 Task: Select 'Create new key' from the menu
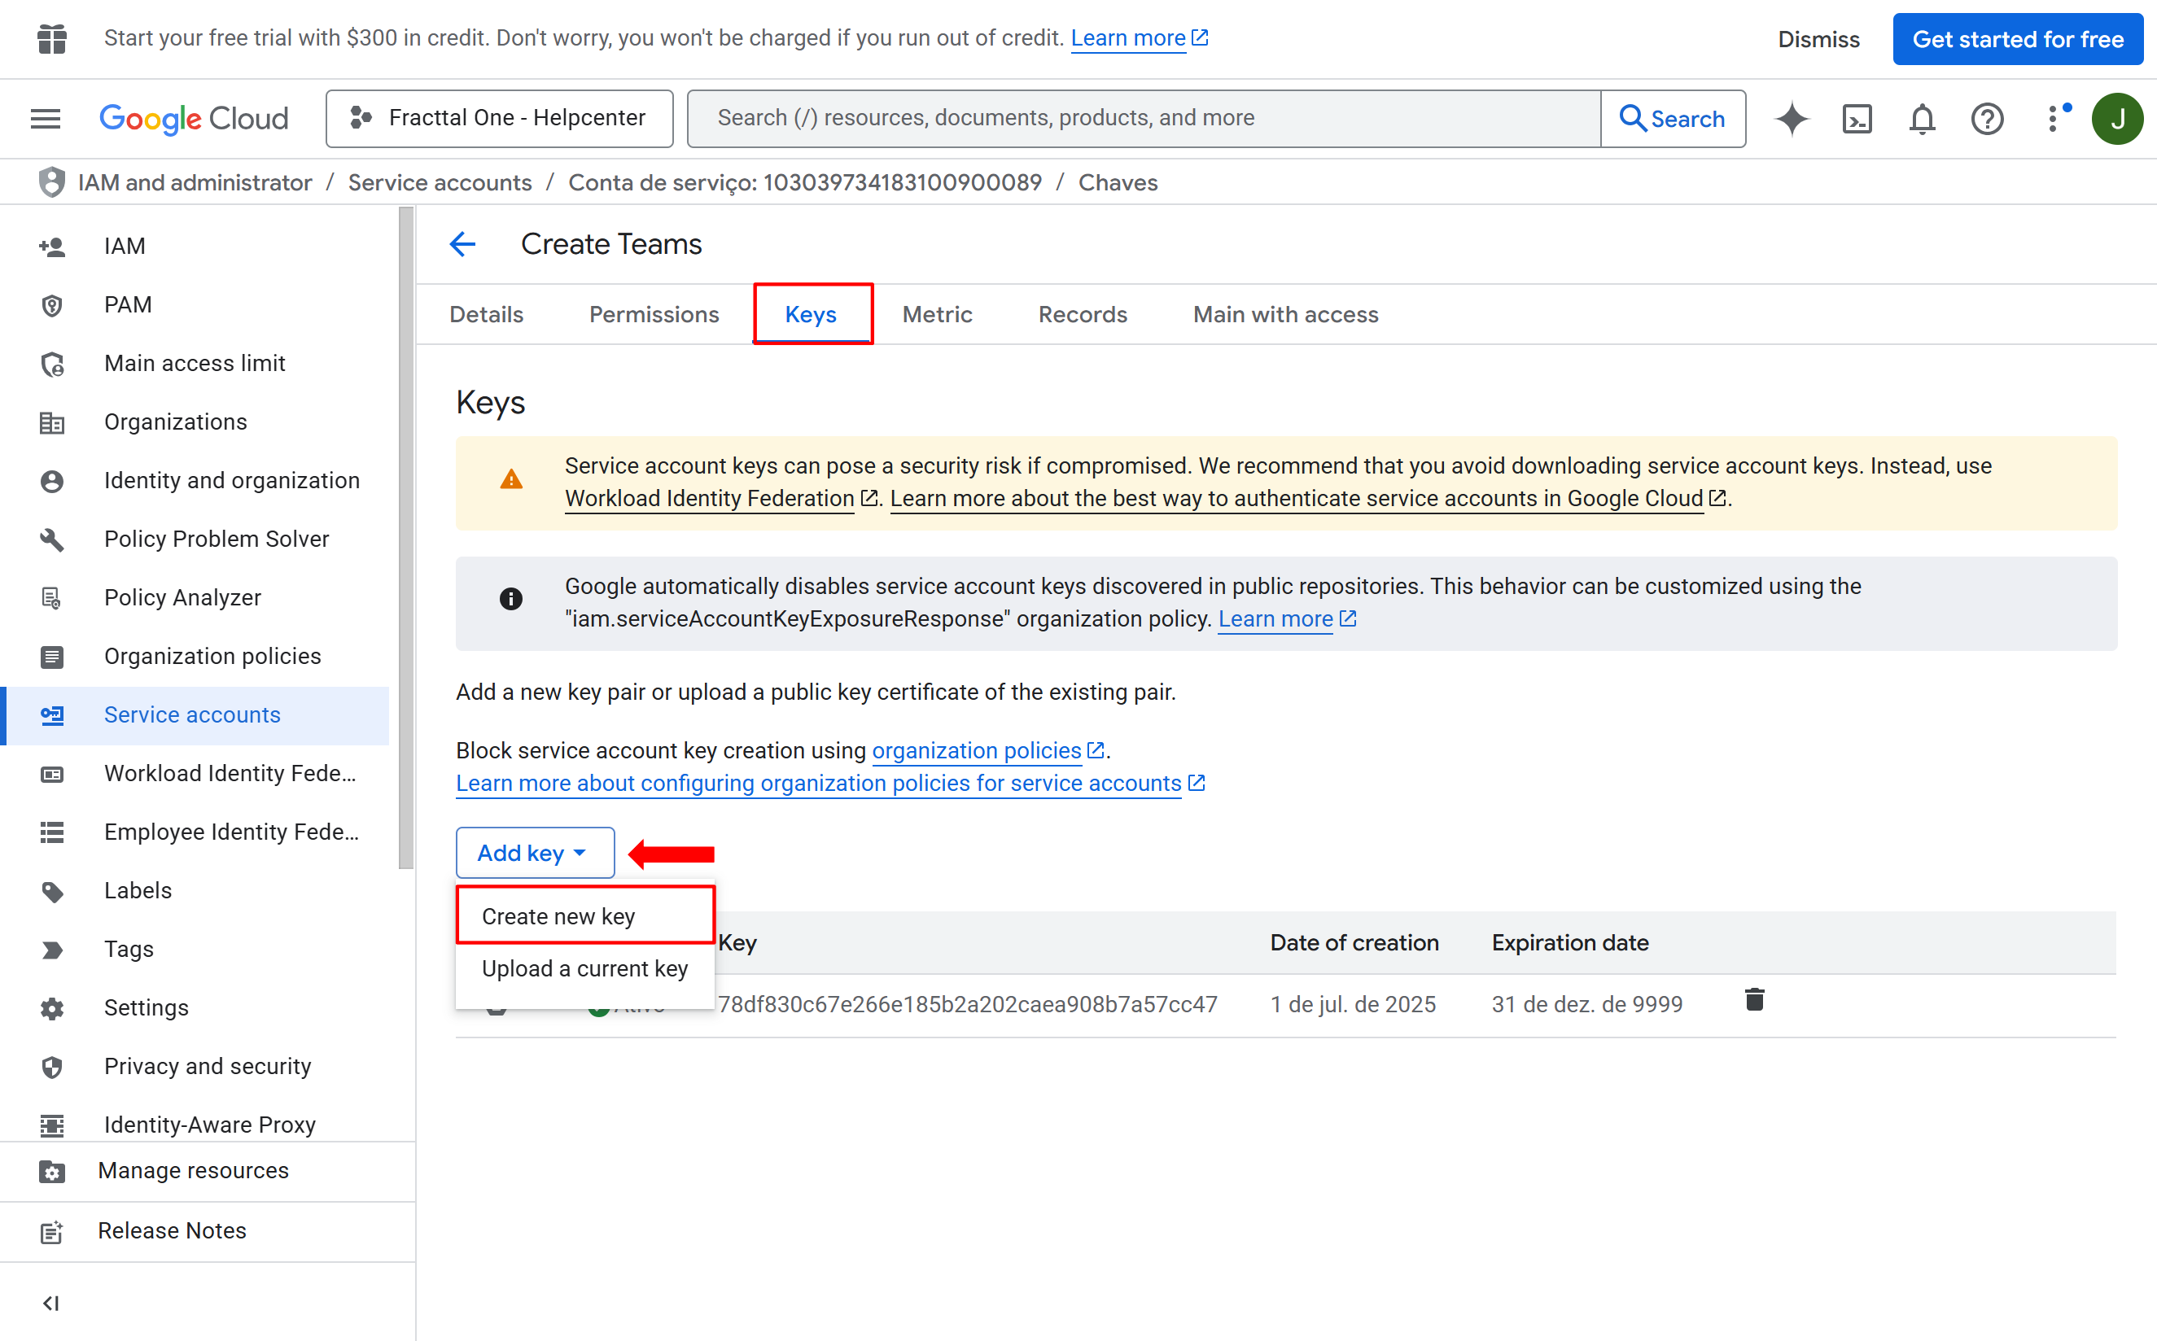[x=558, y=915]
